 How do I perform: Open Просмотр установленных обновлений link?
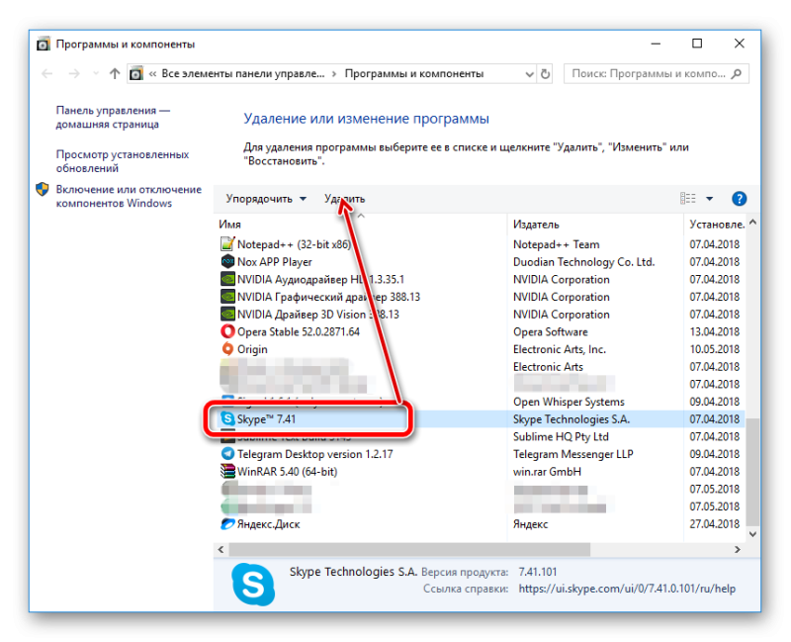tap(123, 161)
